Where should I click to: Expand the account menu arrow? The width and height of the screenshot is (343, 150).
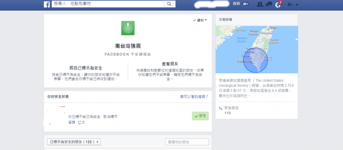pos(297,5)
